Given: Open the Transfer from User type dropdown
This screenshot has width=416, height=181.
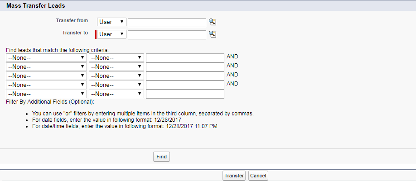Looking at the screenshot, I should click(x=111, y=22).
